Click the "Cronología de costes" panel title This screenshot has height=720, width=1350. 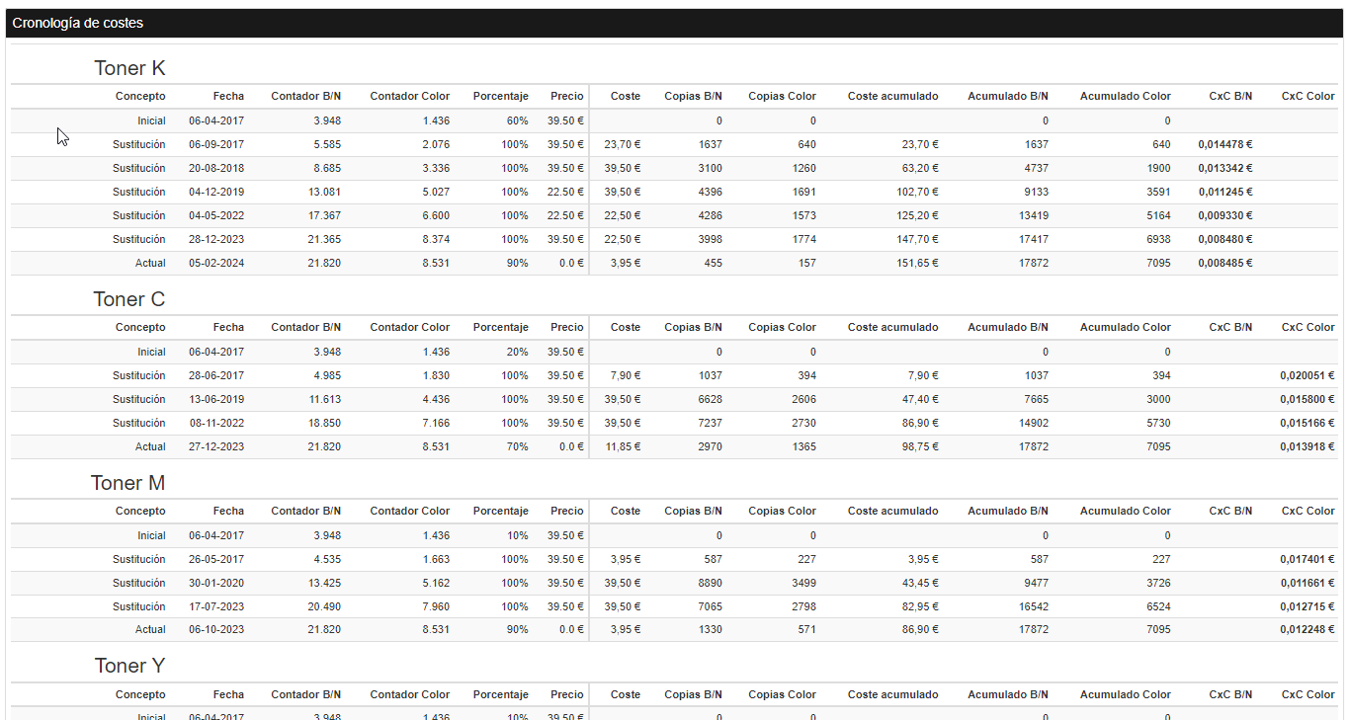78,23
